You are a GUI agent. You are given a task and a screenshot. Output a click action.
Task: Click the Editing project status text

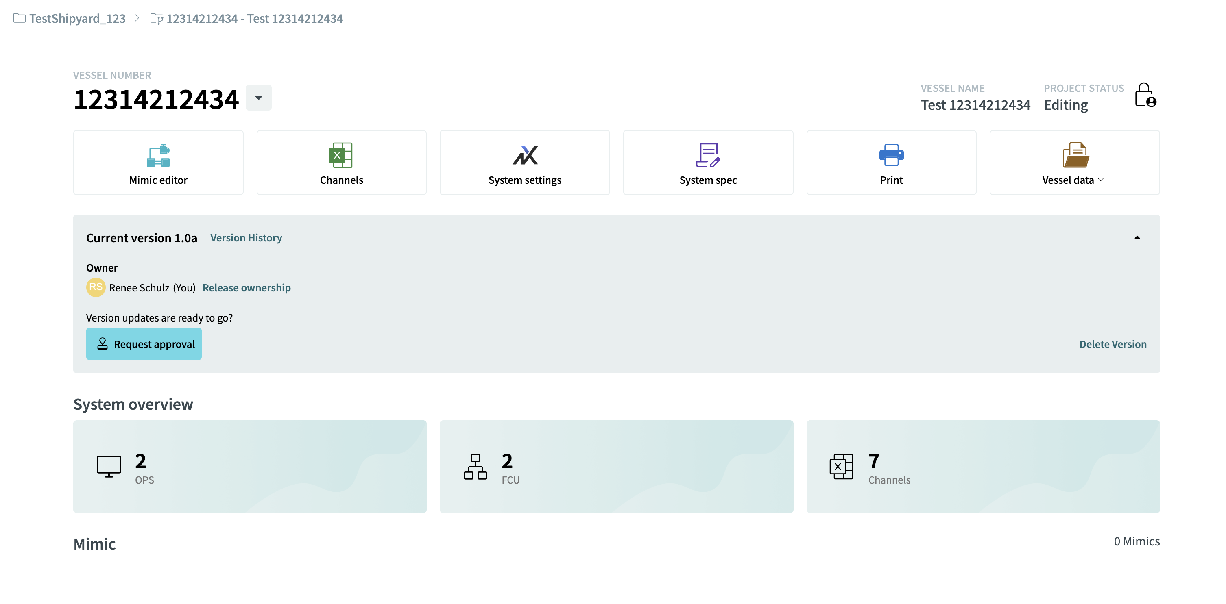click(1066, 104)
